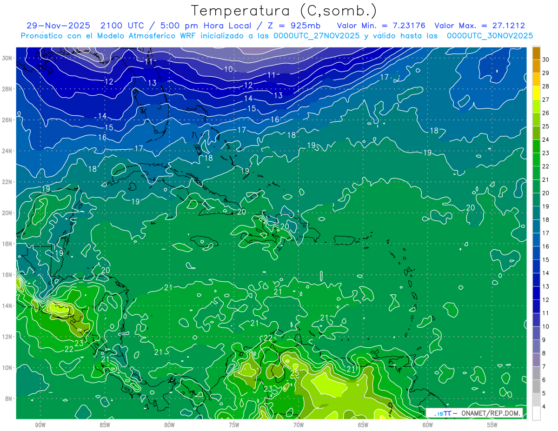Click the 28N latitude axis label
The height and width of the screenshot is (431, 558).
(x=8, y=89)
